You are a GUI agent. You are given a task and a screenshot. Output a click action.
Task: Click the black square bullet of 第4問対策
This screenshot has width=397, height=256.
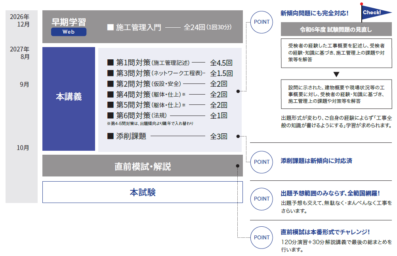[x=111, y=94]
